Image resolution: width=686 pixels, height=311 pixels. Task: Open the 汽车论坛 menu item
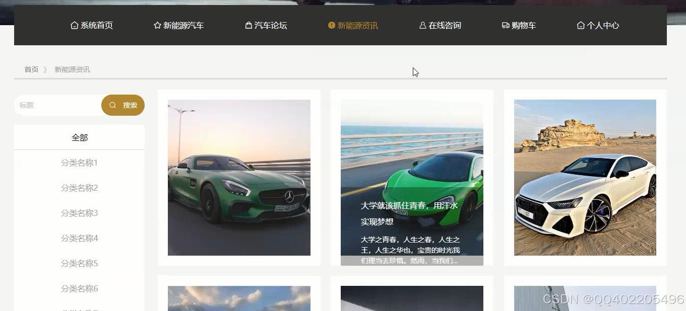[266, 25]
